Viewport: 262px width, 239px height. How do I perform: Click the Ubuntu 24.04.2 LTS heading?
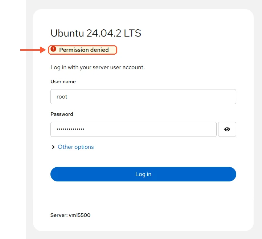(x=96, y=33)
